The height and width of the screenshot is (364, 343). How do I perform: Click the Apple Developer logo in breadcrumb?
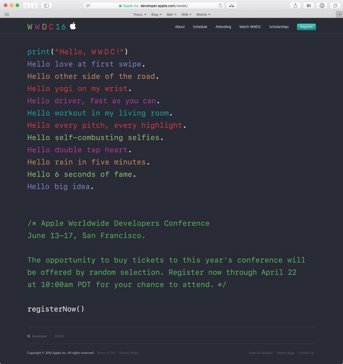[29, 336]
